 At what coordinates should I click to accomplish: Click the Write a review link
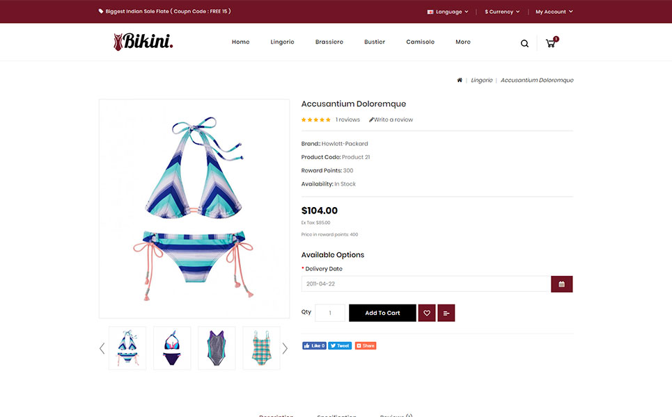click(x=391, y=120)
